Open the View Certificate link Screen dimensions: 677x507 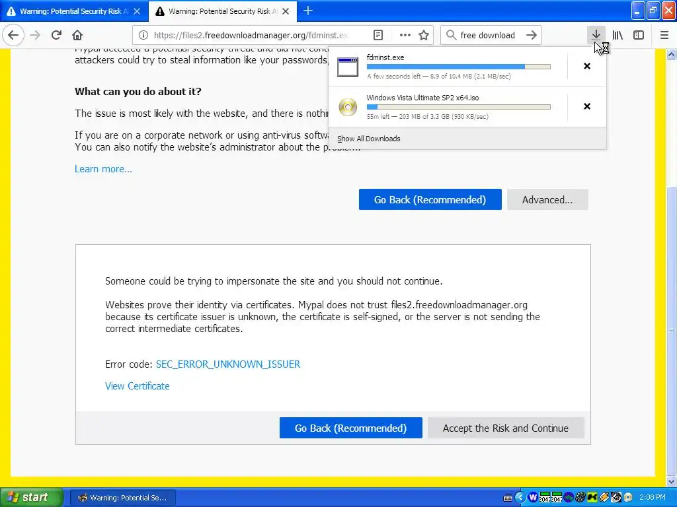pos(138,386)
